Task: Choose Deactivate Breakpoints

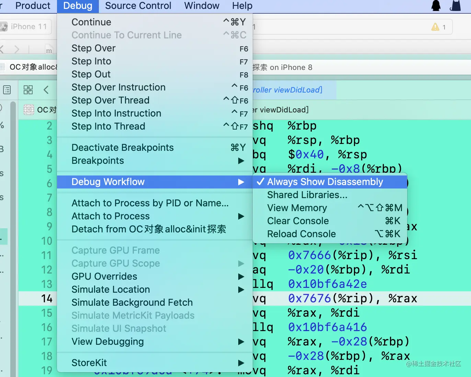Action: [155, 147]
